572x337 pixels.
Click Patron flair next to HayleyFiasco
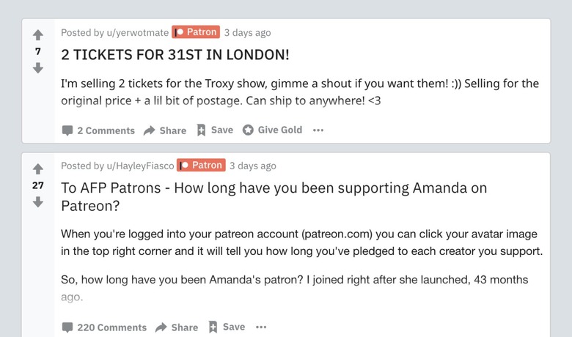201,166
